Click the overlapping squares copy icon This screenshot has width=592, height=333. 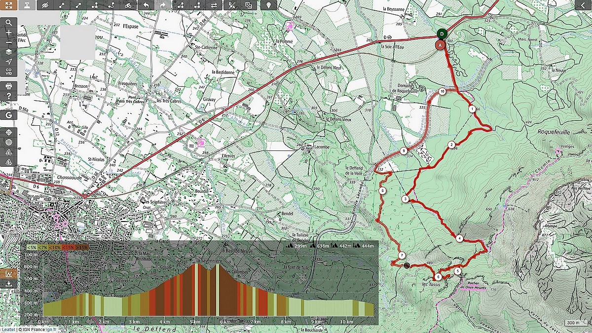249,5
